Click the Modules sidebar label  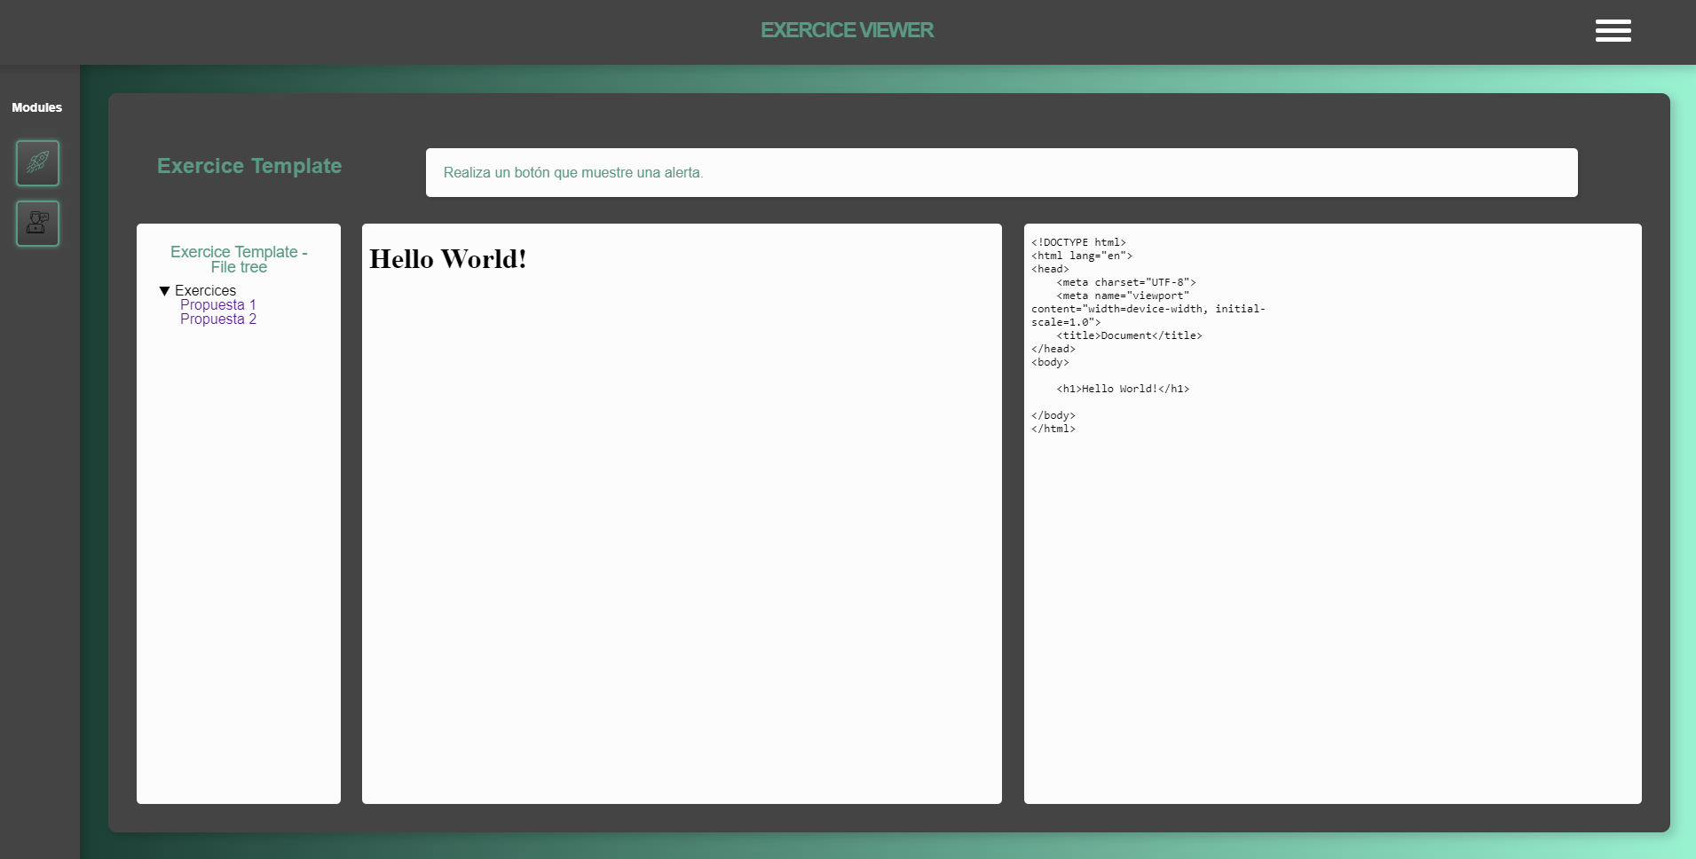tap(36, 107)
